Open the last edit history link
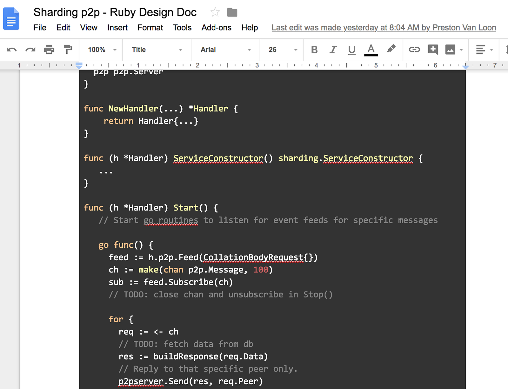The height and width of the screenshot is (389, 508). tap(384, 28)
